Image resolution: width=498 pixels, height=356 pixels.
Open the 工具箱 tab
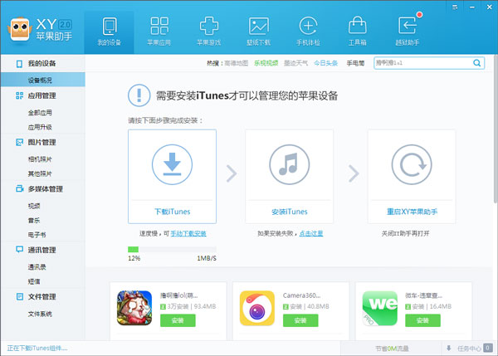click(358, 32)
